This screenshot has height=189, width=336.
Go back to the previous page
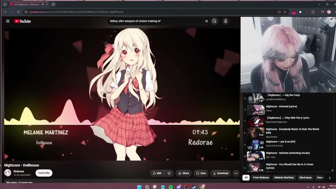point(6,12)
